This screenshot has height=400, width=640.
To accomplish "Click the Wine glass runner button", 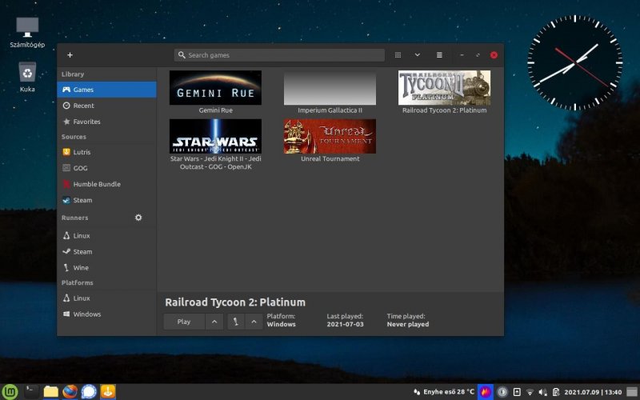I will pos(235,322).
